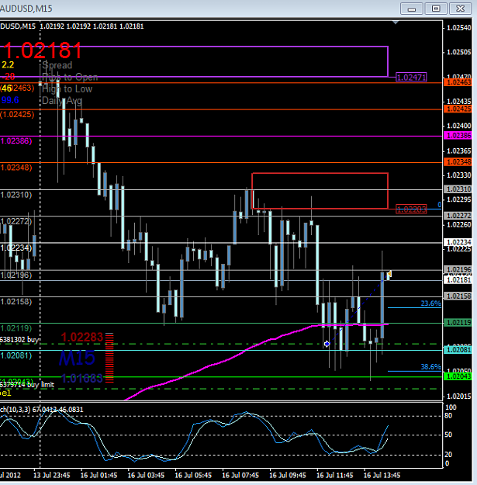Click the chart shift triangle marker at top
This screenshot has height=485, width=477.
click(x=396, y=23)
